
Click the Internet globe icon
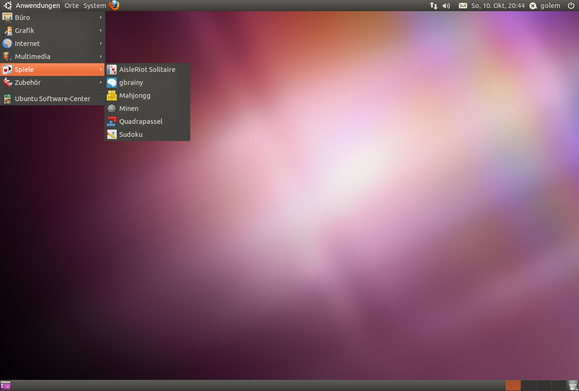tap(7, 44)
